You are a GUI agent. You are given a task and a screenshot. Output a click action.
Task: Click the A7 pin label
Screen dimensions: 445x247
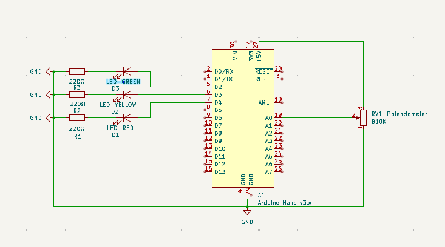tap(269, 172)
